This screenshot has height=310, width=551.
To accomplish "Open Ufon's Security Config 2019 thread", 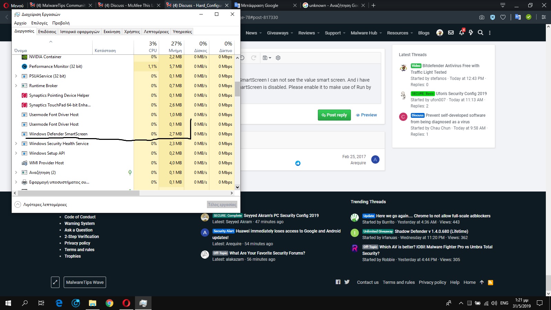I will (x=461, y=94).
